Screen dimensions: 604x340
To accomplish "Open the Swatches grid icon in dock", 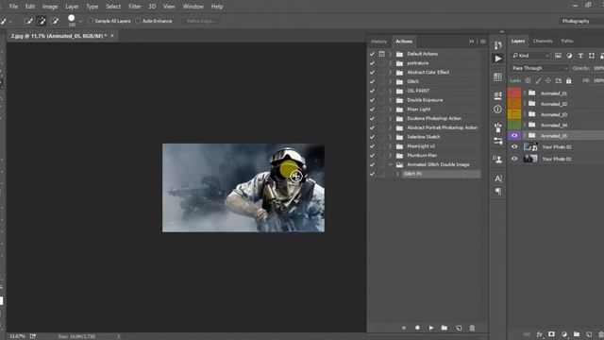I will [497, 77].
